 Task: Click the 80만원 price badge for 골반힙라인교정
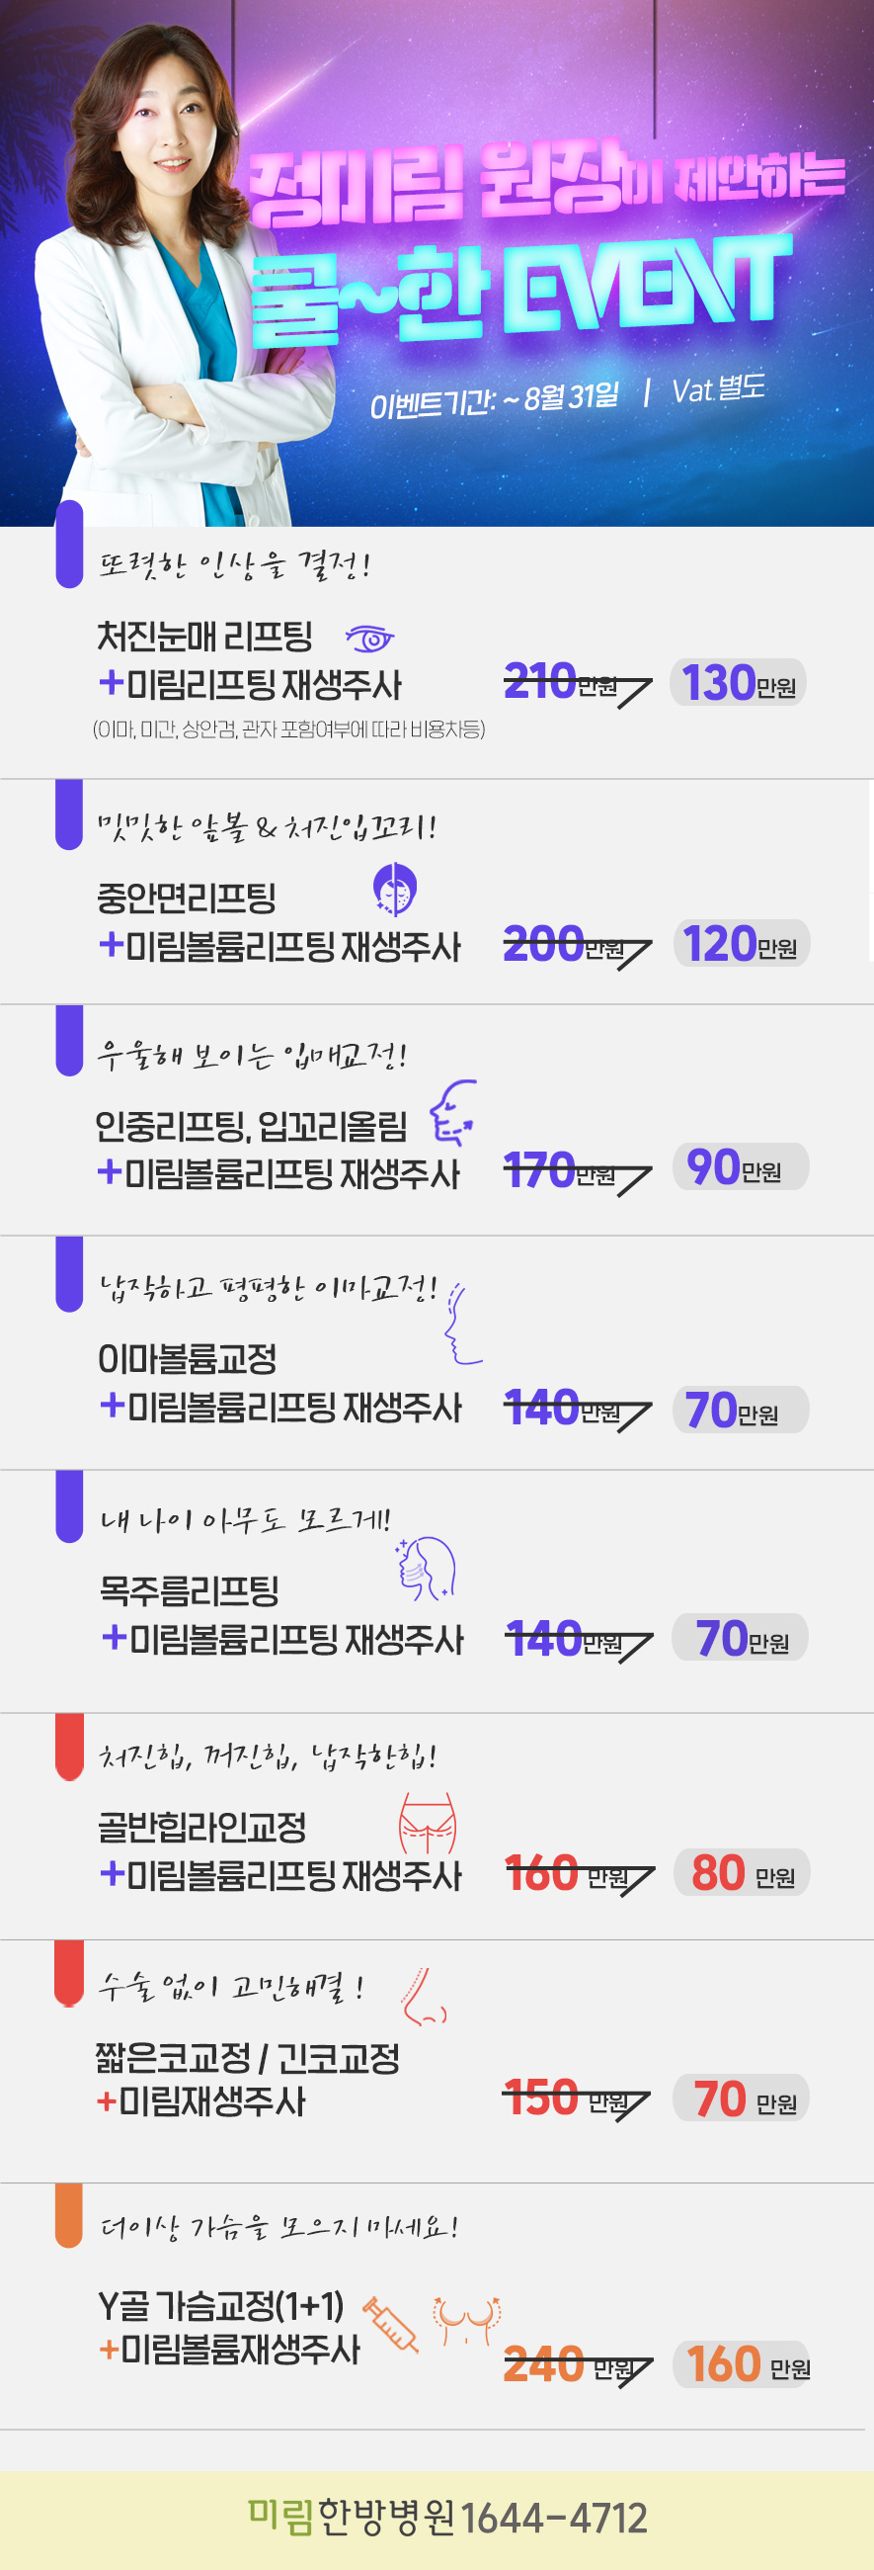tap(742, 1873)
